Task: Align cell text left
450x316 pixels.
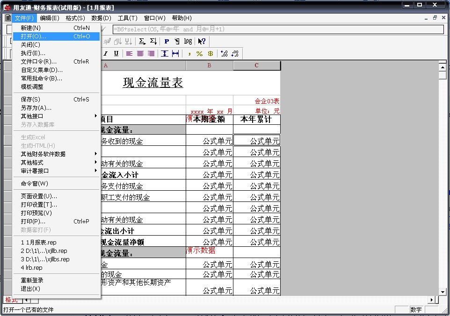Action: tap(129, 54)
